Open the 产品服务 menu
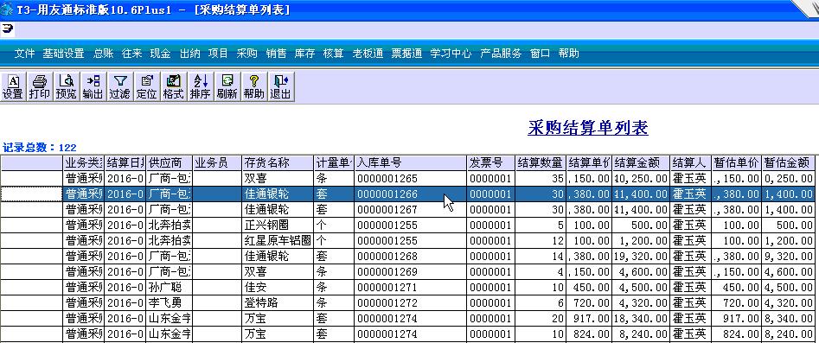The height and width of the screenshot is (343, 819). [501, 54]
